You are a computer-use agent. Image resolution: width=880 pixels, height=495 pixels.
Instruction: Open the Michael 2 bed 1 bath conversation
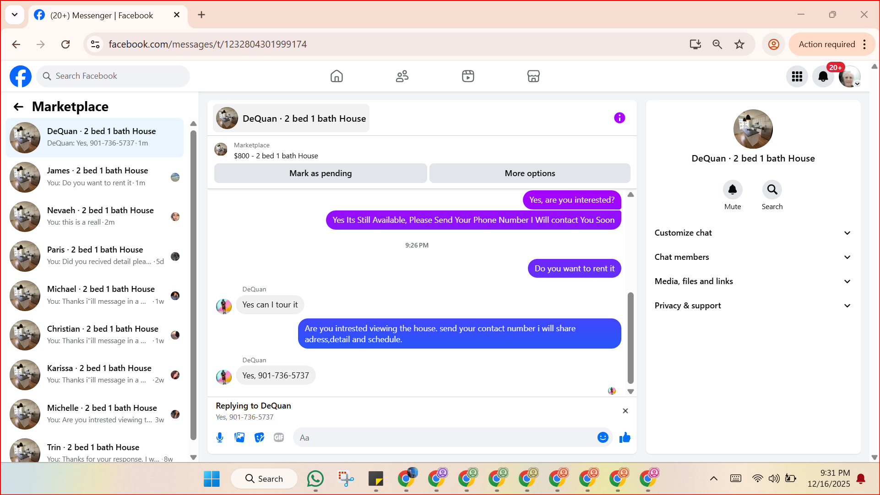(95, 296)
